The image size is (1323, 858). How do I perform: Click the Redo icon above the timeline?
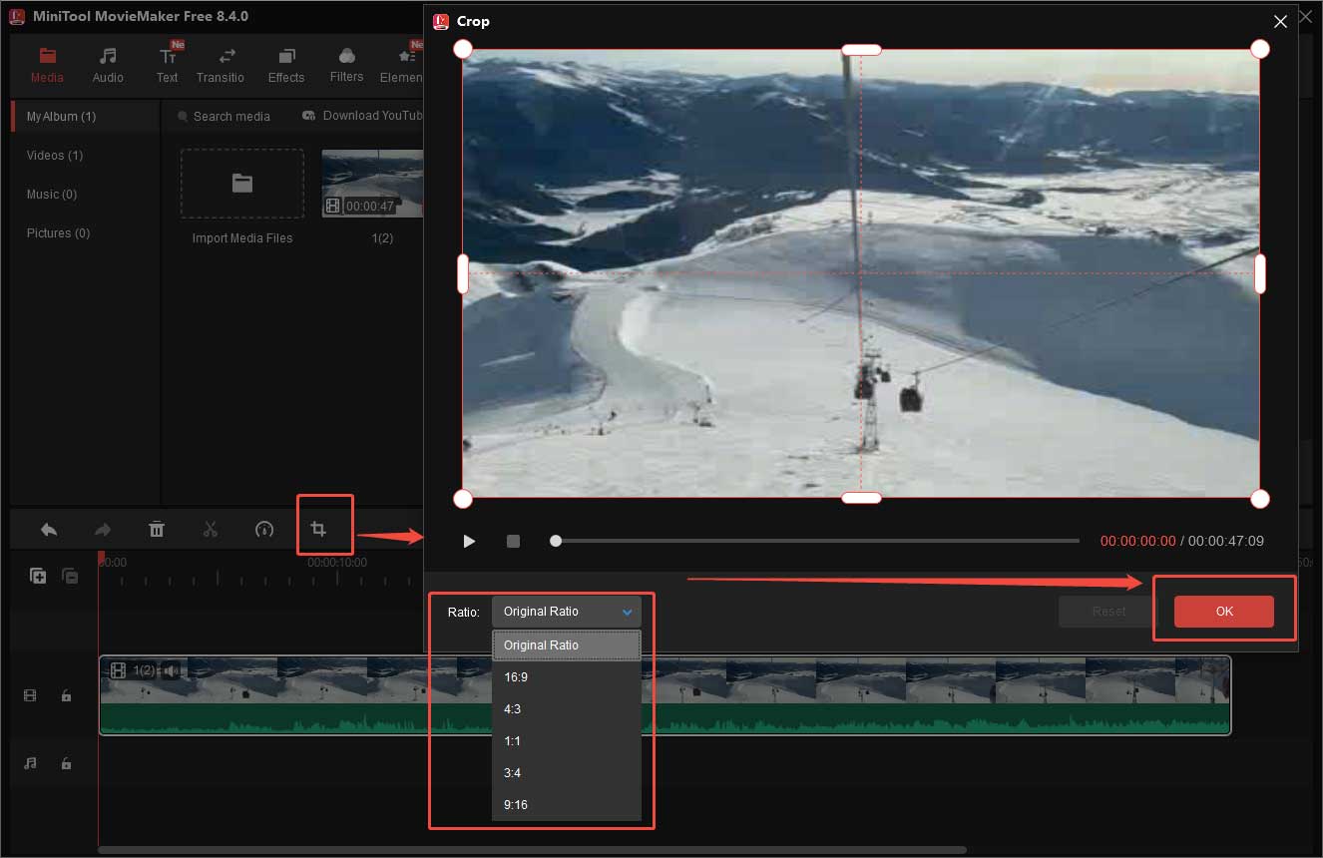[x=103, y=529]
